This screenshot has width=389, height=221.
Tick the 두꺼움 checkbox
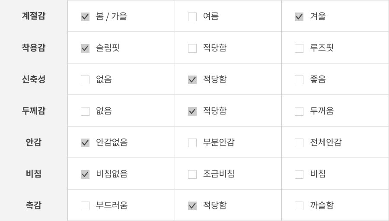pyautogui.click(x=299, y=111)
